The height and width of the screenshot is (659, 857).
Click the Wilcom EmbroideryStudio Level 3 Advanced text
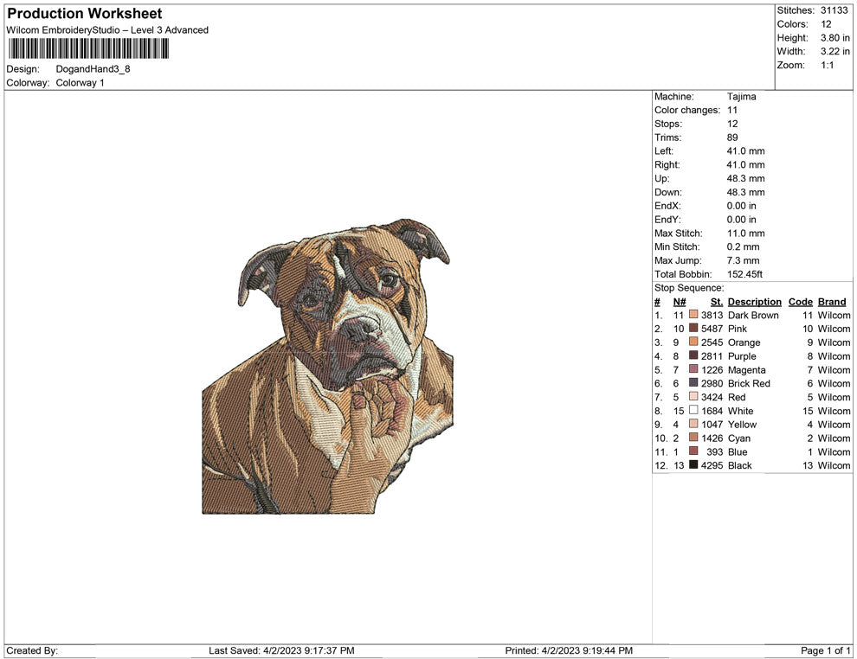107,30
